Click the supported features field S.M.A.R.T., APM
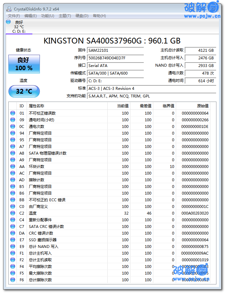The width and height of the screenshot is (225, 293). pos(152,96)
